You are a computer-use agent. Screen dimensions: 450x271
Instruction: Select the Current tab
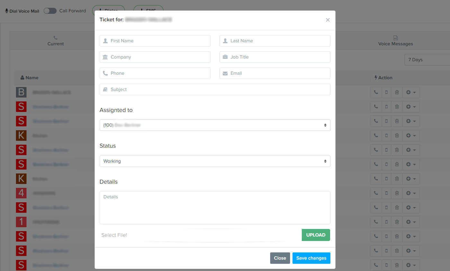[55, 40]
